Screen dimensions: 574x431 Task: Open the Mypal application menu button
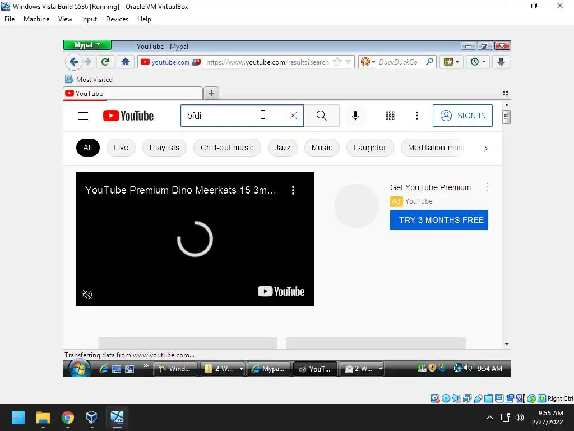87,45
